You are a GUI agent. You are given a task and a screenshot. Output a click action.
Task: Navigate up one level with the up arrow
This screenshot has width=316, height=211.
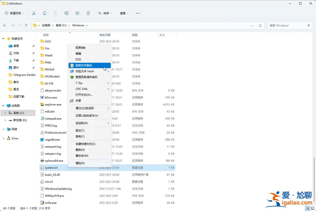point(26,25)
